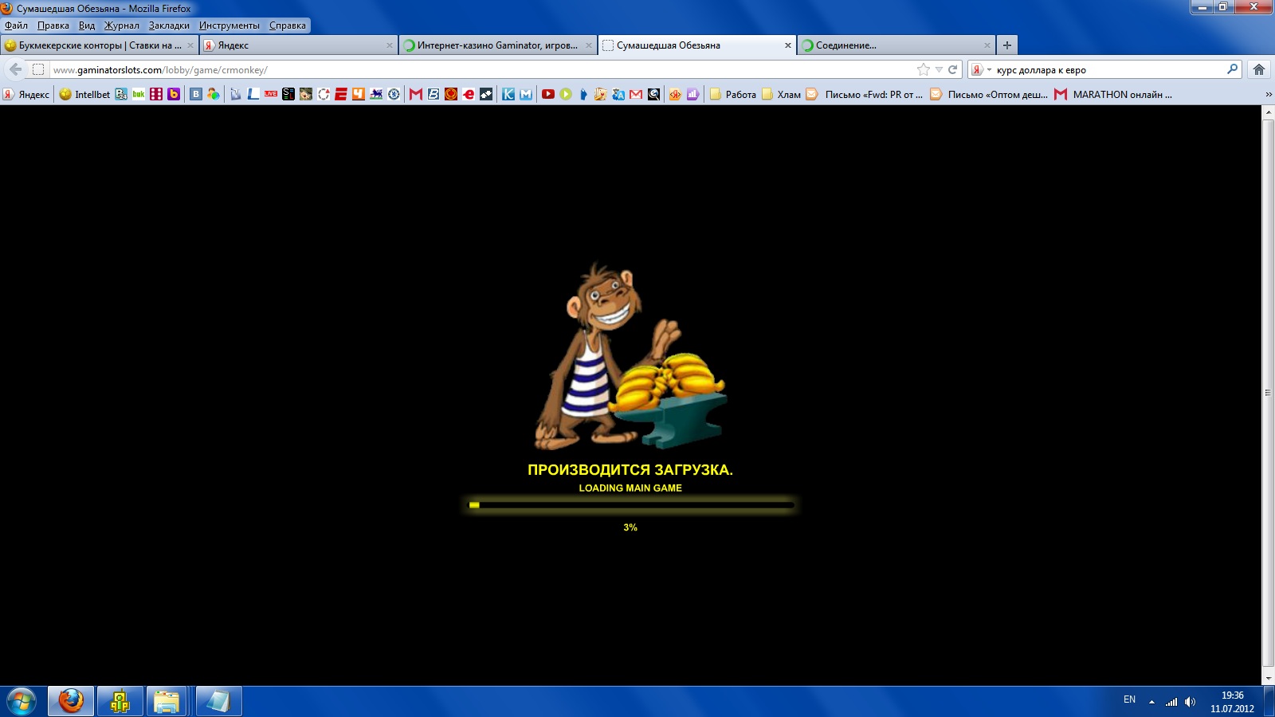Open Windows Explorer from the taskbar
Image resolution: width=1275 pixels, height=717 pixels.
[167, 702]
